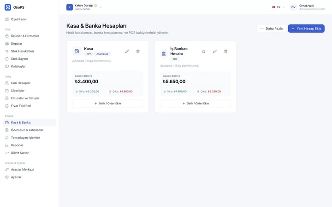Viewport: 332px width, 207px height.
Task: Click the crown icon next to Kahve Durağı
Action: coord(95,6)
